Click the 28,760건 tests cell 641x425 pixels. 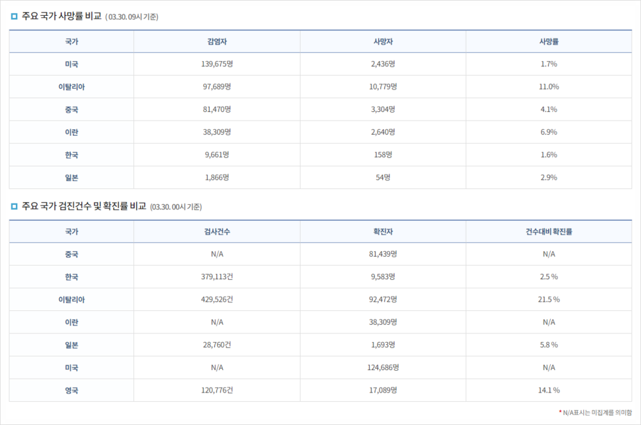[x=217, y=345]
